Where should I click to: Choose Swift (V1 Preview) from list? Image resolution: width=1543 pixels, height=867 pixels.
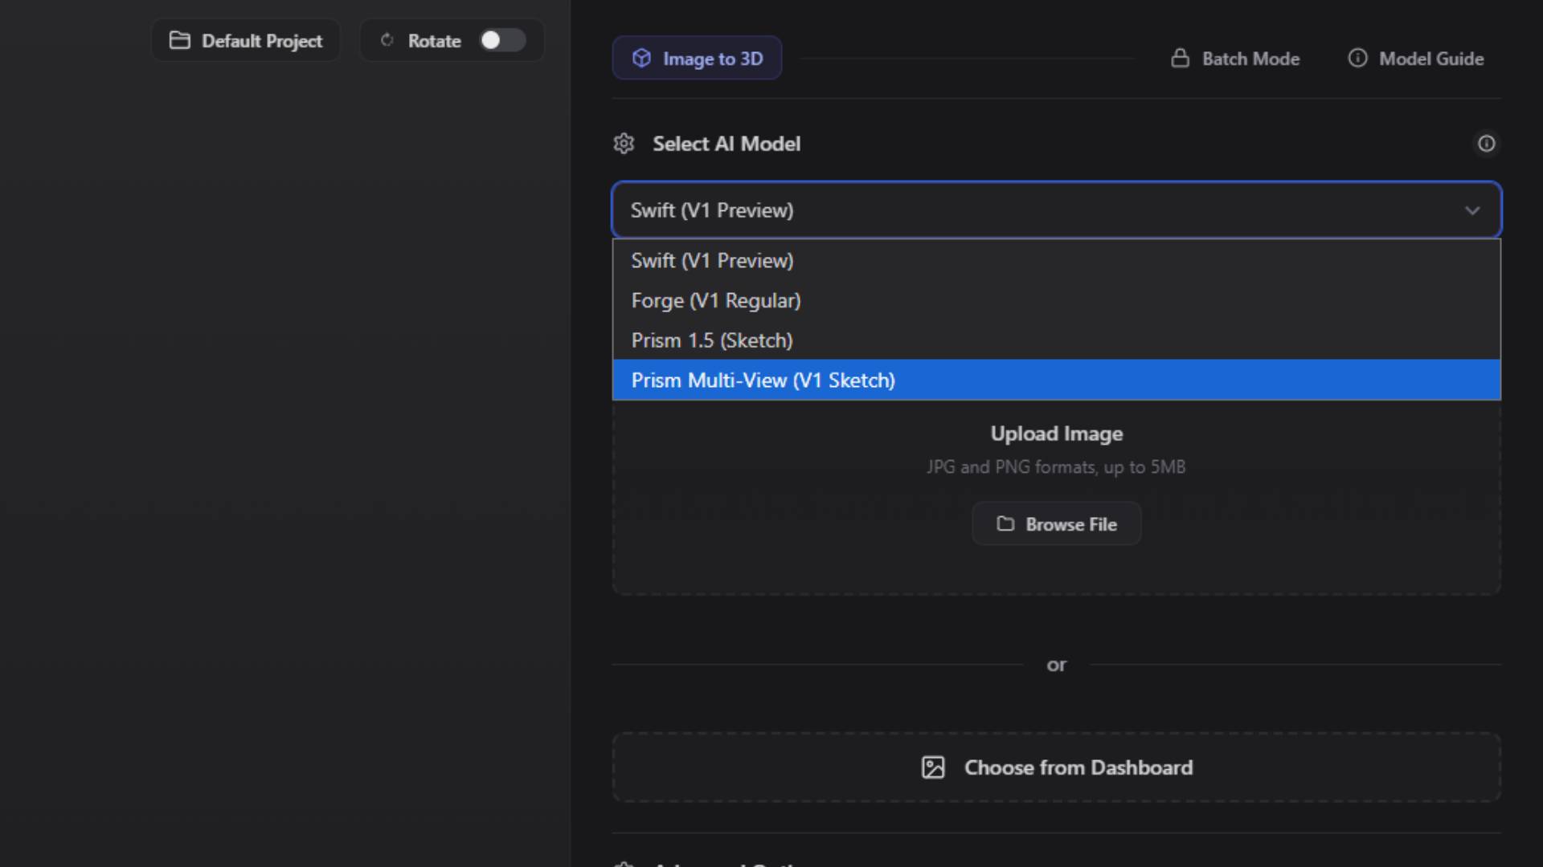[1057, 260]
